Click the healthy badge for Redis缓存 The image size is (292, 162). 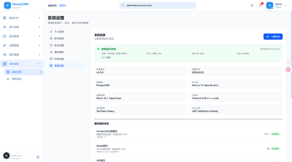point(275,148)
